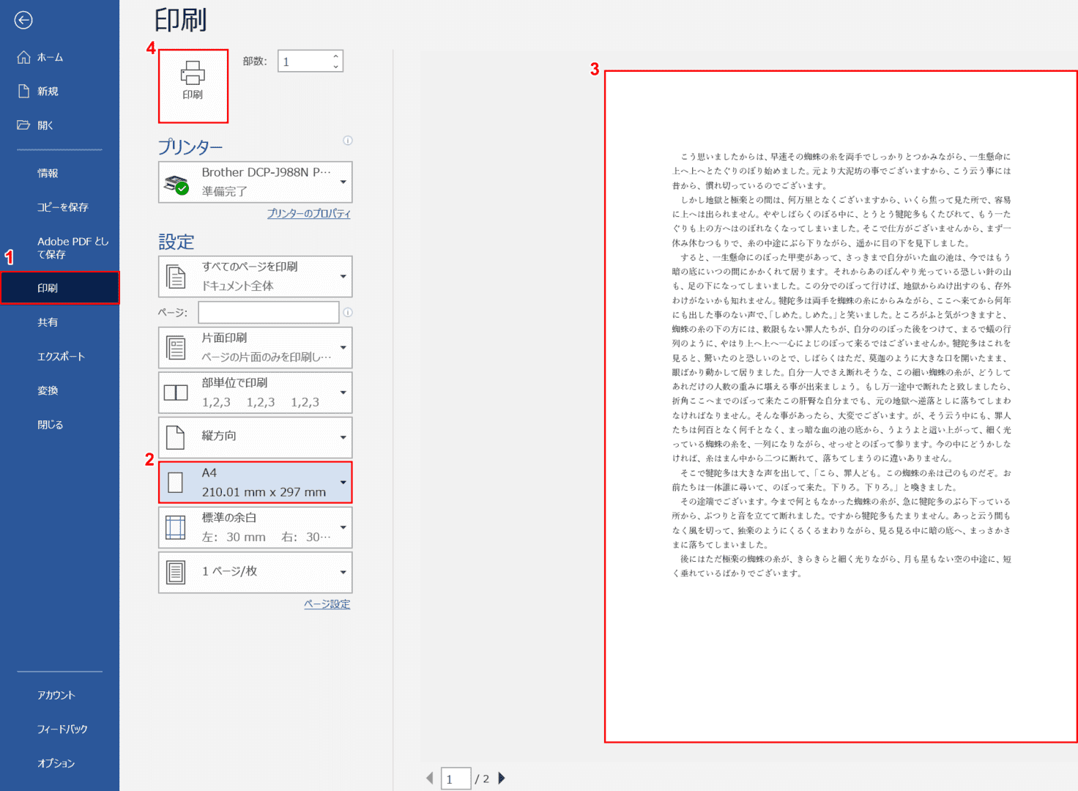Viewport: 1078px width, 791px height.
Task: Click the 1 ページ/枚 layout icon
Action: pyautogui.click(x=176, y=572)
